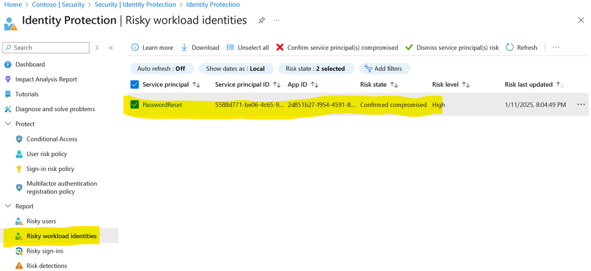Screen dimensions: 591x271
Task: Open PasswordReset row ellipsis menu
Action: (581, 105)
